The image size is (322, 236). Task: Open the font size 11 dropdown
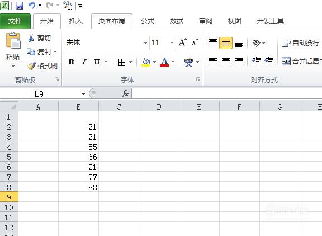click(x=172, y=43)
